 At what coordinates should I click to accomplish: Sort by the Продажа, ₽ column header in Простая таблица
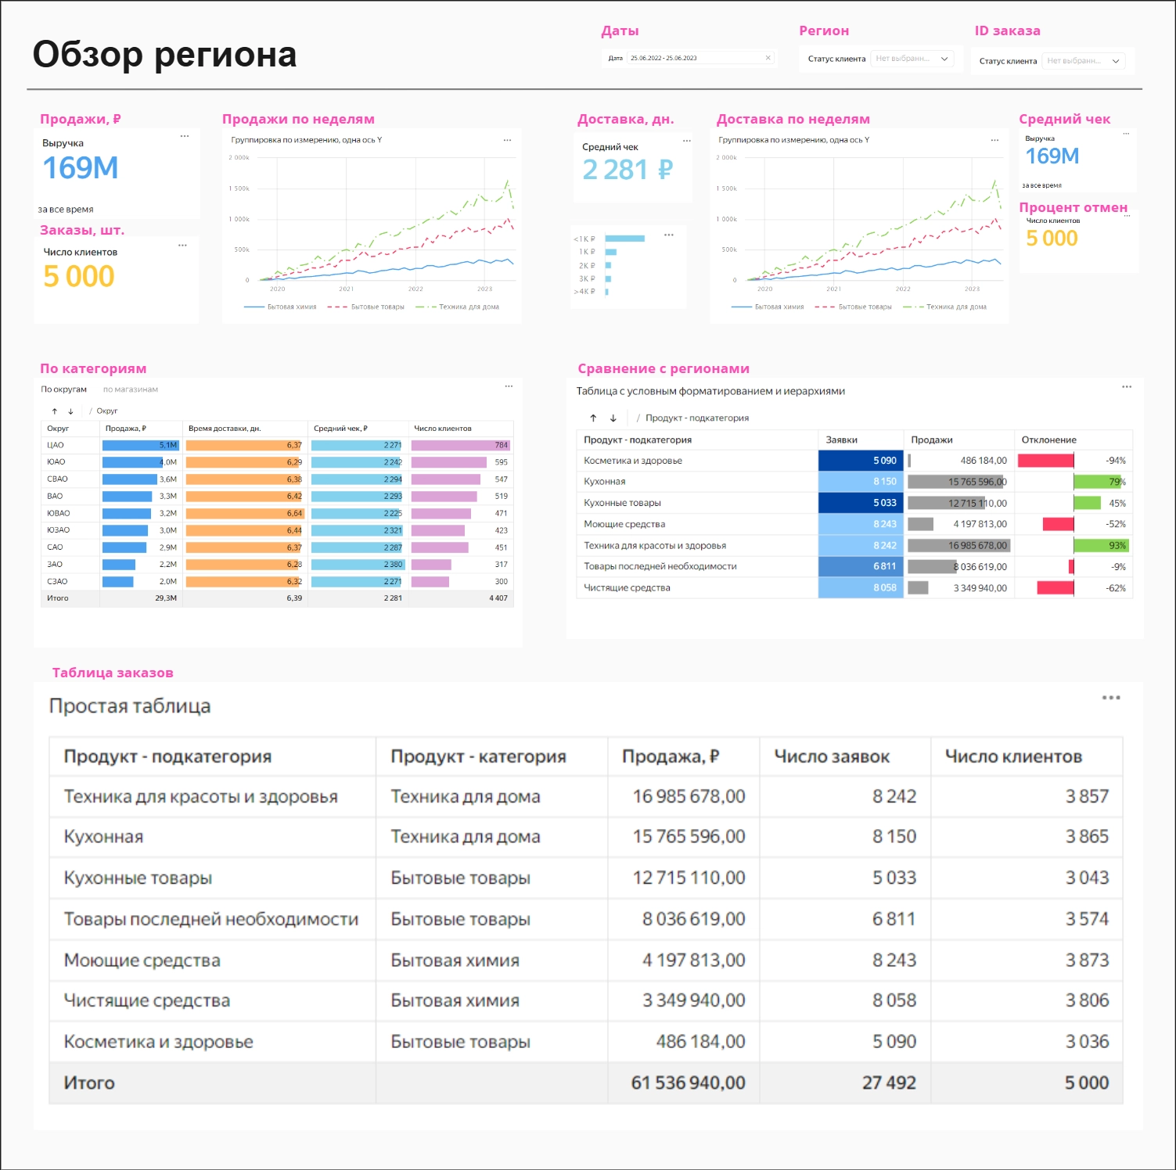670,757
